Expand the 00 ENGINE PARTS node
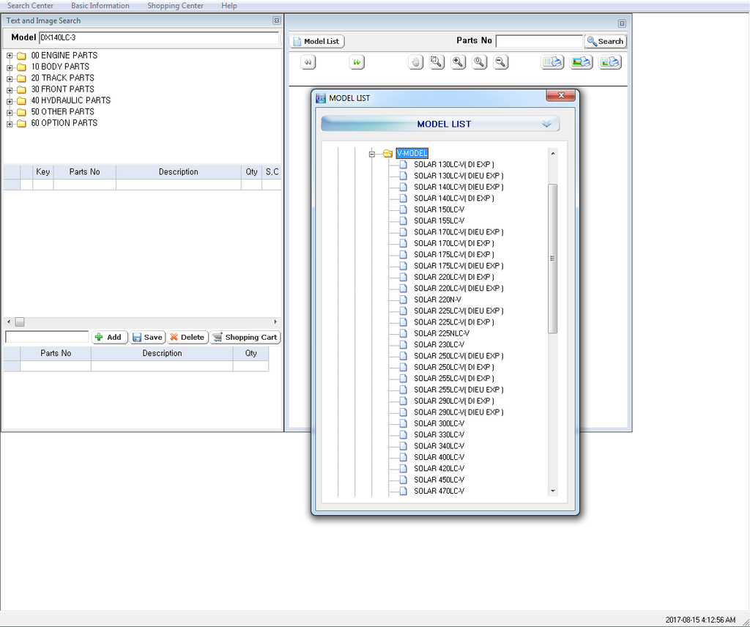 click(10, 56)
